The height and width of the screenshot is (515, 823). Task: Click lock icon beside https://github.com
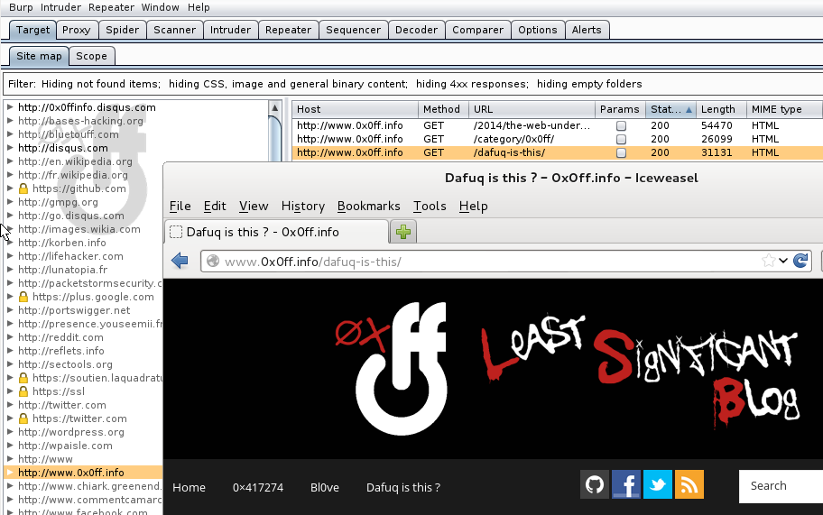pyautogui.click(x=23, y=189)
